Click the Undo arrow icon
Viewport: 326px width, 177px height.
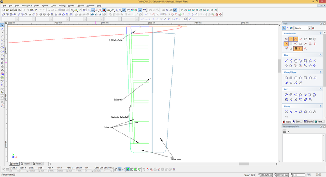point(40,10)
